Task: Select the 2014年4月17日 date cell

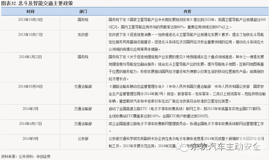Action: 30,124
